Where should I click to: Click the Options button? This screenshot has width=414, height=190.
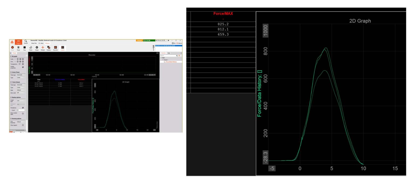[x=179, y=43]
